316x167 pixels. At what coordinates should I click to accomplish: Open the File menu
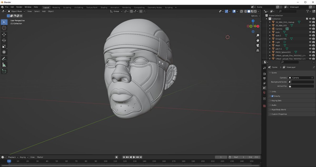(x=7, y=7)
